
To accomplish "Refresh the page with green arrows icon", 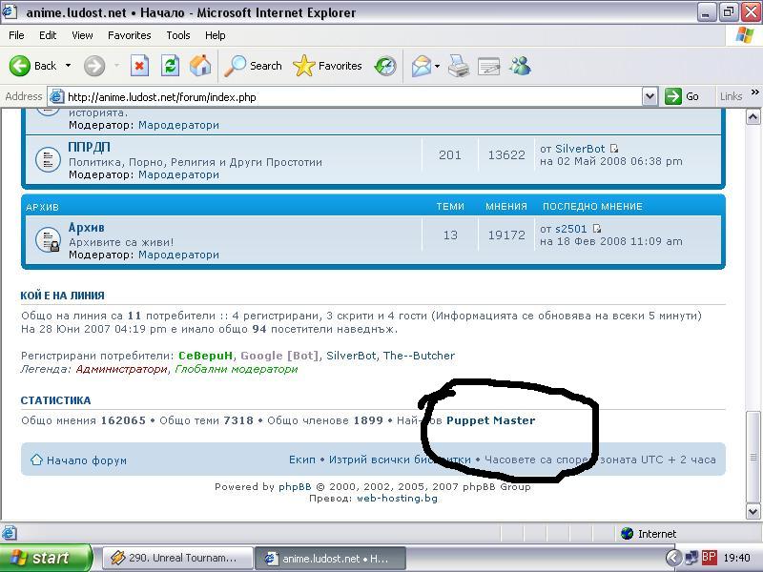I will point(170,66).
